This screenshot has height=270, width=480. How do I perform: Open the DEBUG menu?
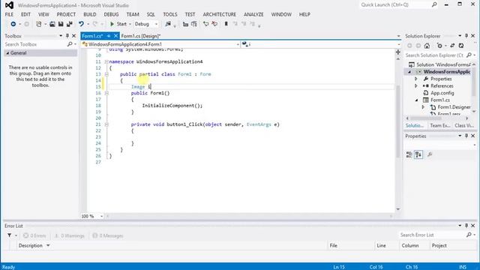111,14
